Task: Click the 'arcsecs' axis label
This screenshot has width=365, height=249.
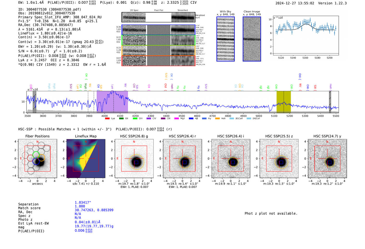Action: pyautogui.click(x=38, y=184)
